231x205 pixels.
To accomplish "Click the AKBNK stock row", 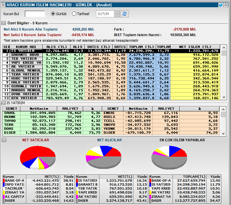I will pyautogui.click(x=52, y=117).
